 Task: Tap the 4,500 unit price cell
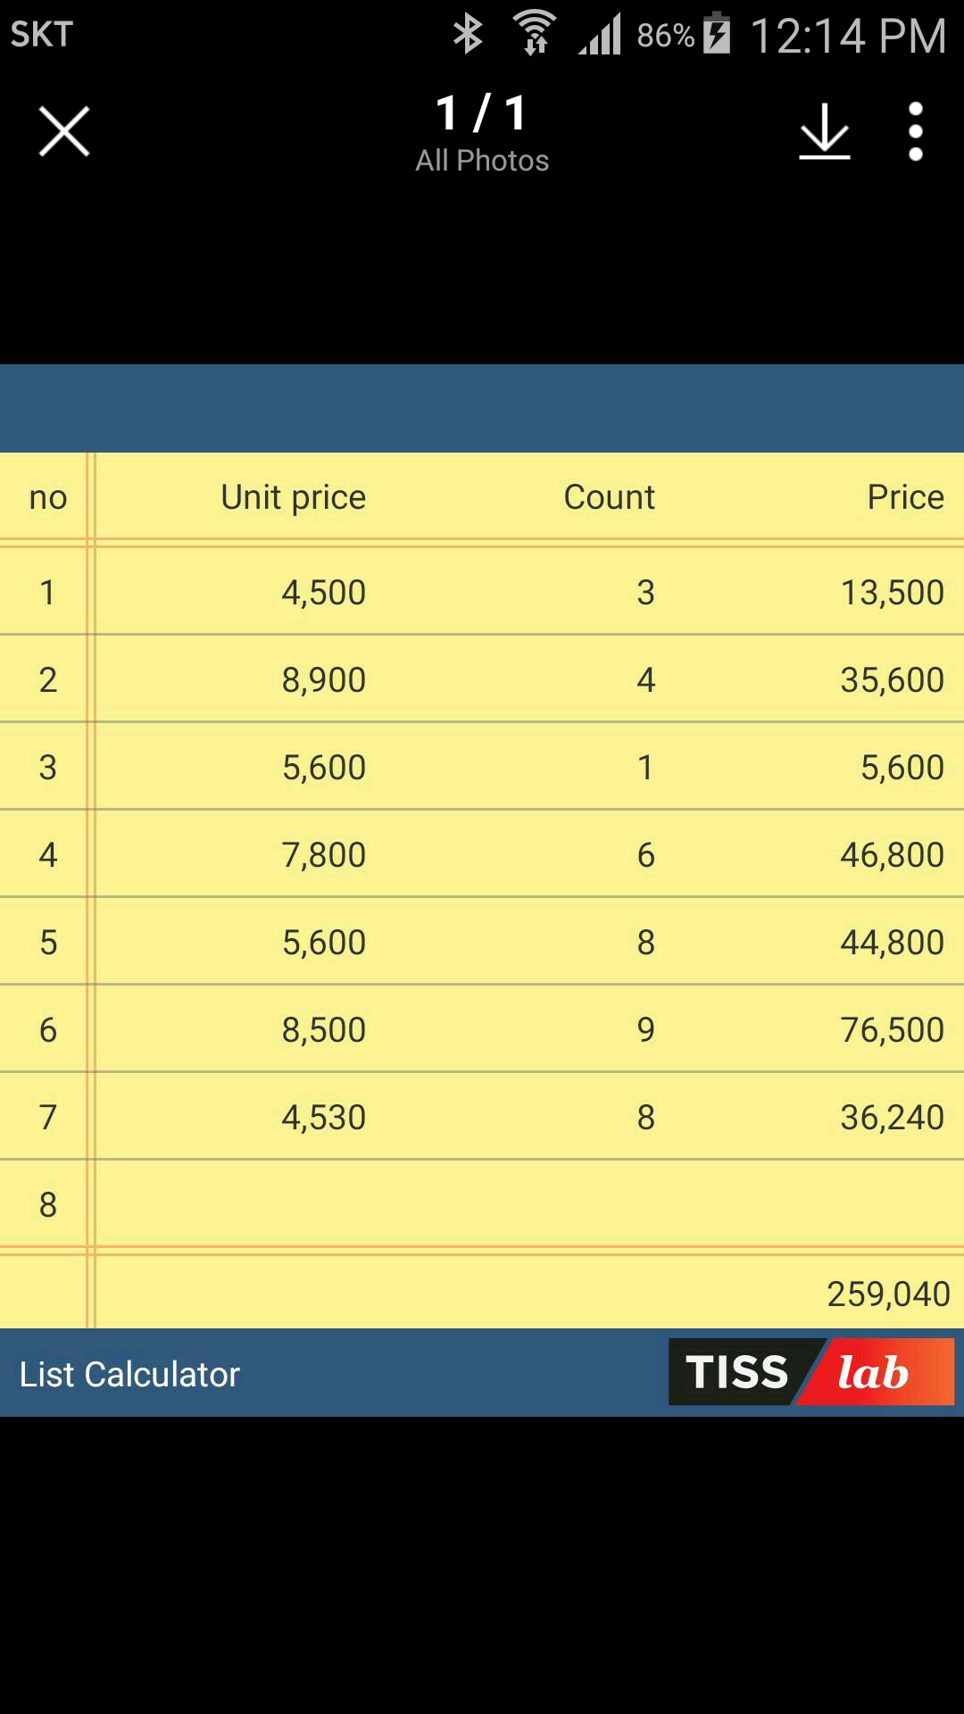[324, 593]
